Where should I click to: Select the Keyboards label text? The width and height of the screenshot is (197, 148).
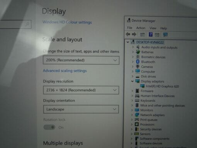pyautogui.click(x=148, y=100)
